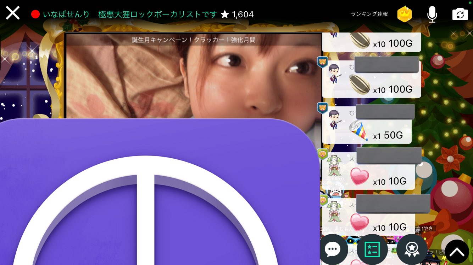Viewport: 473px width, 265px height.
Task: Tap the guitarist avatar beside the sunflower seeds gift
Action: (335, 74)
